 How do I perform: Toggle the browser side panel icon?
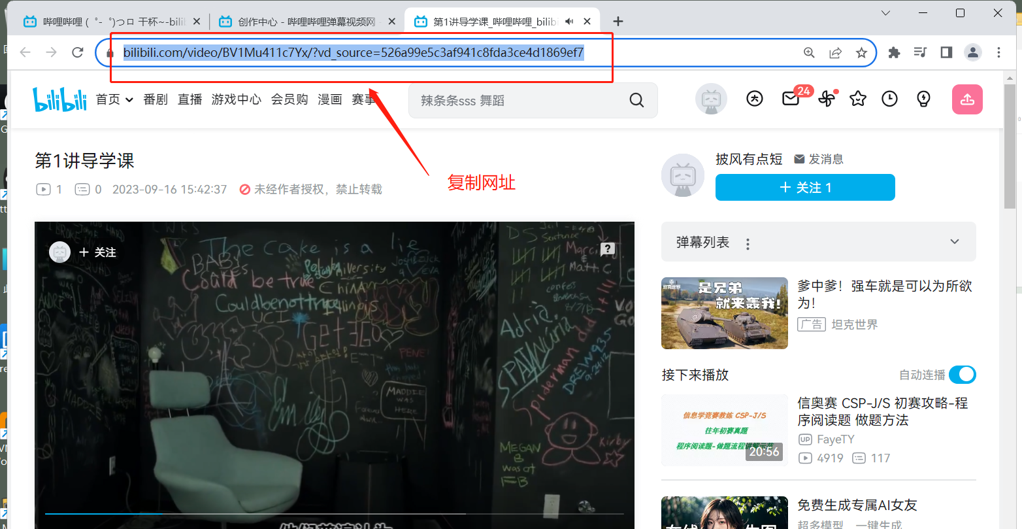(x=946, y=53)
